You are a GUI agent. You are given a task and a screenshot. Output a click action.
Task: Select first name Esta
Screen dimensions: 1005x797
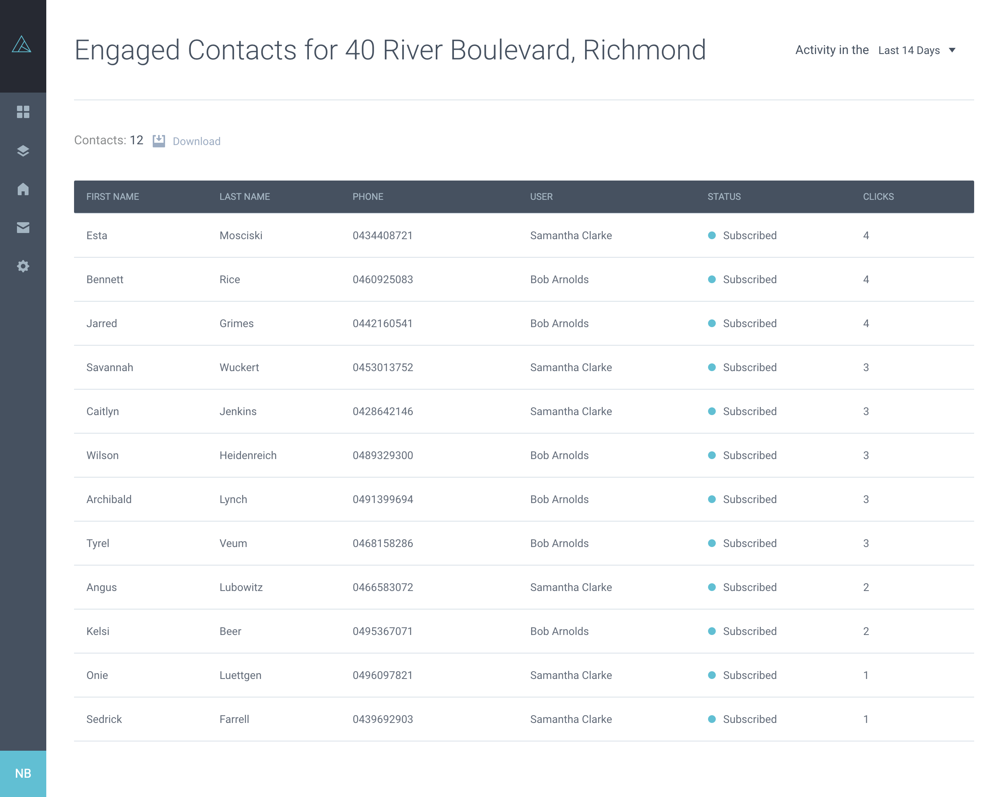(x=96, y=235)
